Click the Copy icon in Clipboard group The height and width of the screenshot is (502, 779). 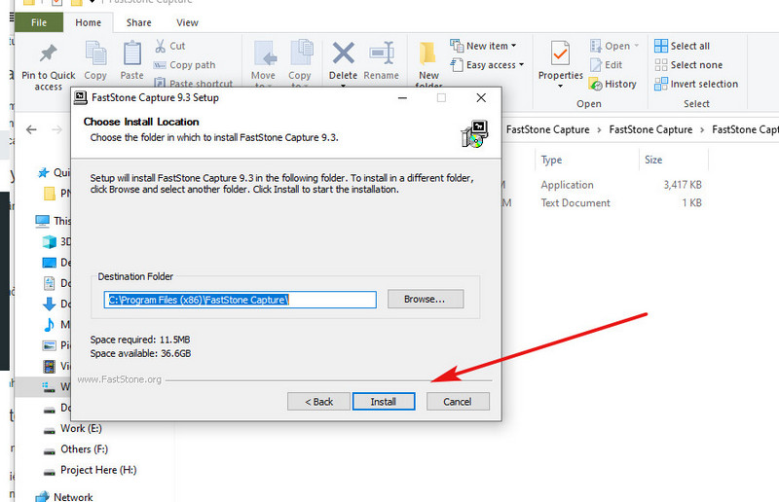click(x=95, y=54)
